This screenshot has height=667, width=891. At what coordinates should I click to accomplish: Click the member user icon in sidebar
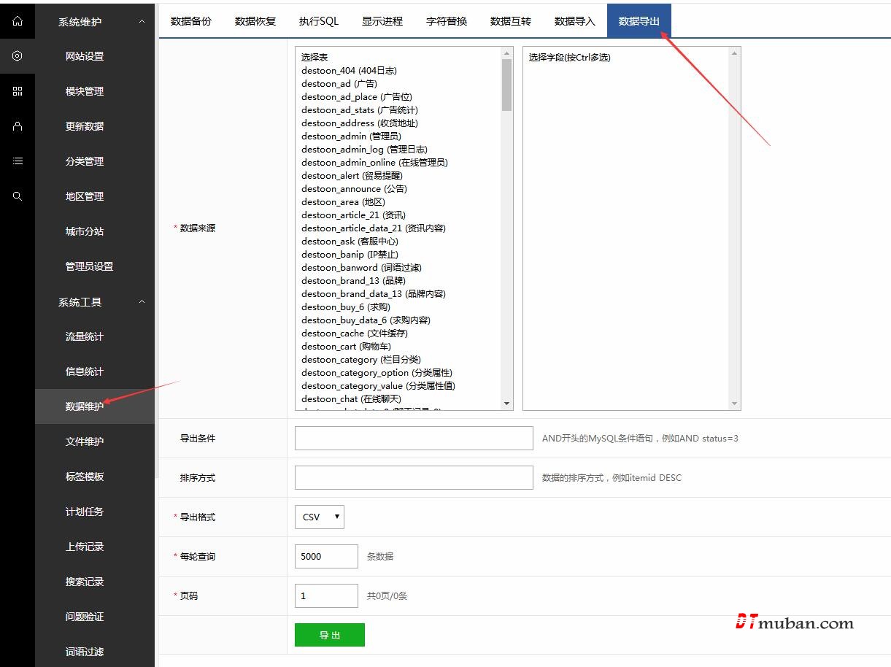point(18,126)
